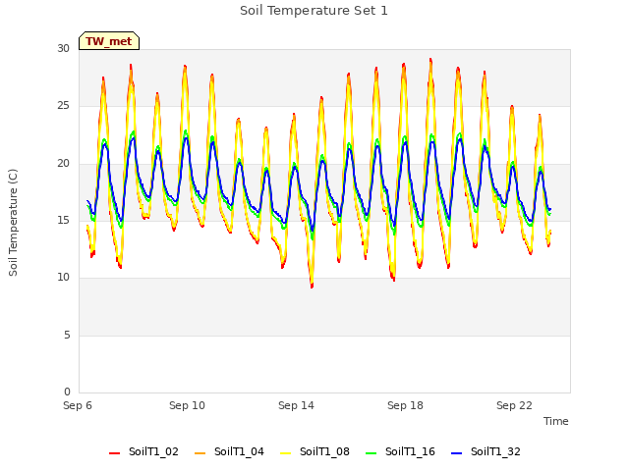
Task: Click the 10 y-axis tick label
Action: click(63, 278)
